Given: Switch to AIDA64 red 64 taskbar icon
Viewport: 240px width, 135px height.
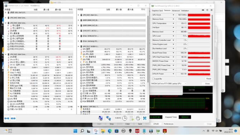Looking at the screenshot, I should (137, 131).
